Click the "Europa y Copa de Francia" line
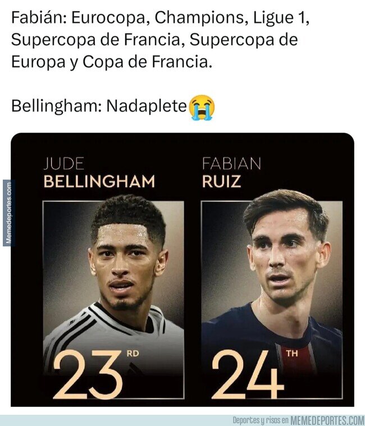The image size is (365, 426). 112,62
